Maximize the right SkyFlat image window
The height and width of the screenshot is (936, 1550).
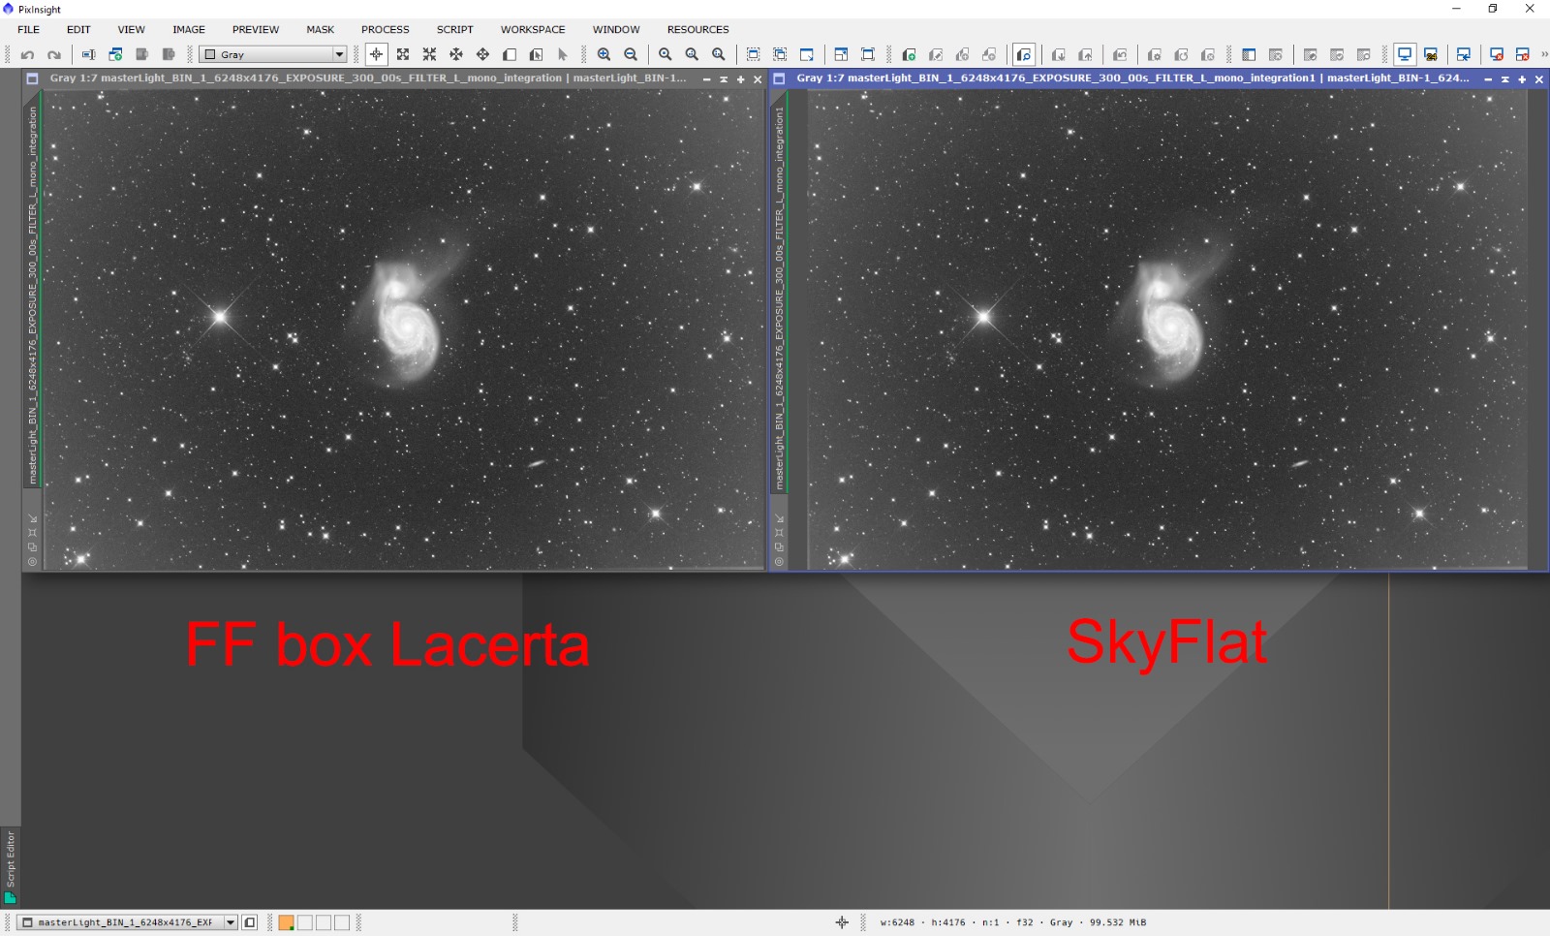click(x=1522, y=79)
